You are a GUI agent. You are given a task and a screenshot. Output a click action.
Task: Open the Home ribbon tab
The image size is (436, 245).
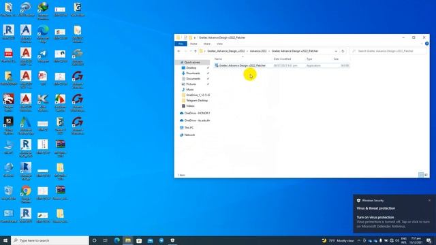[x=193, y=44]
